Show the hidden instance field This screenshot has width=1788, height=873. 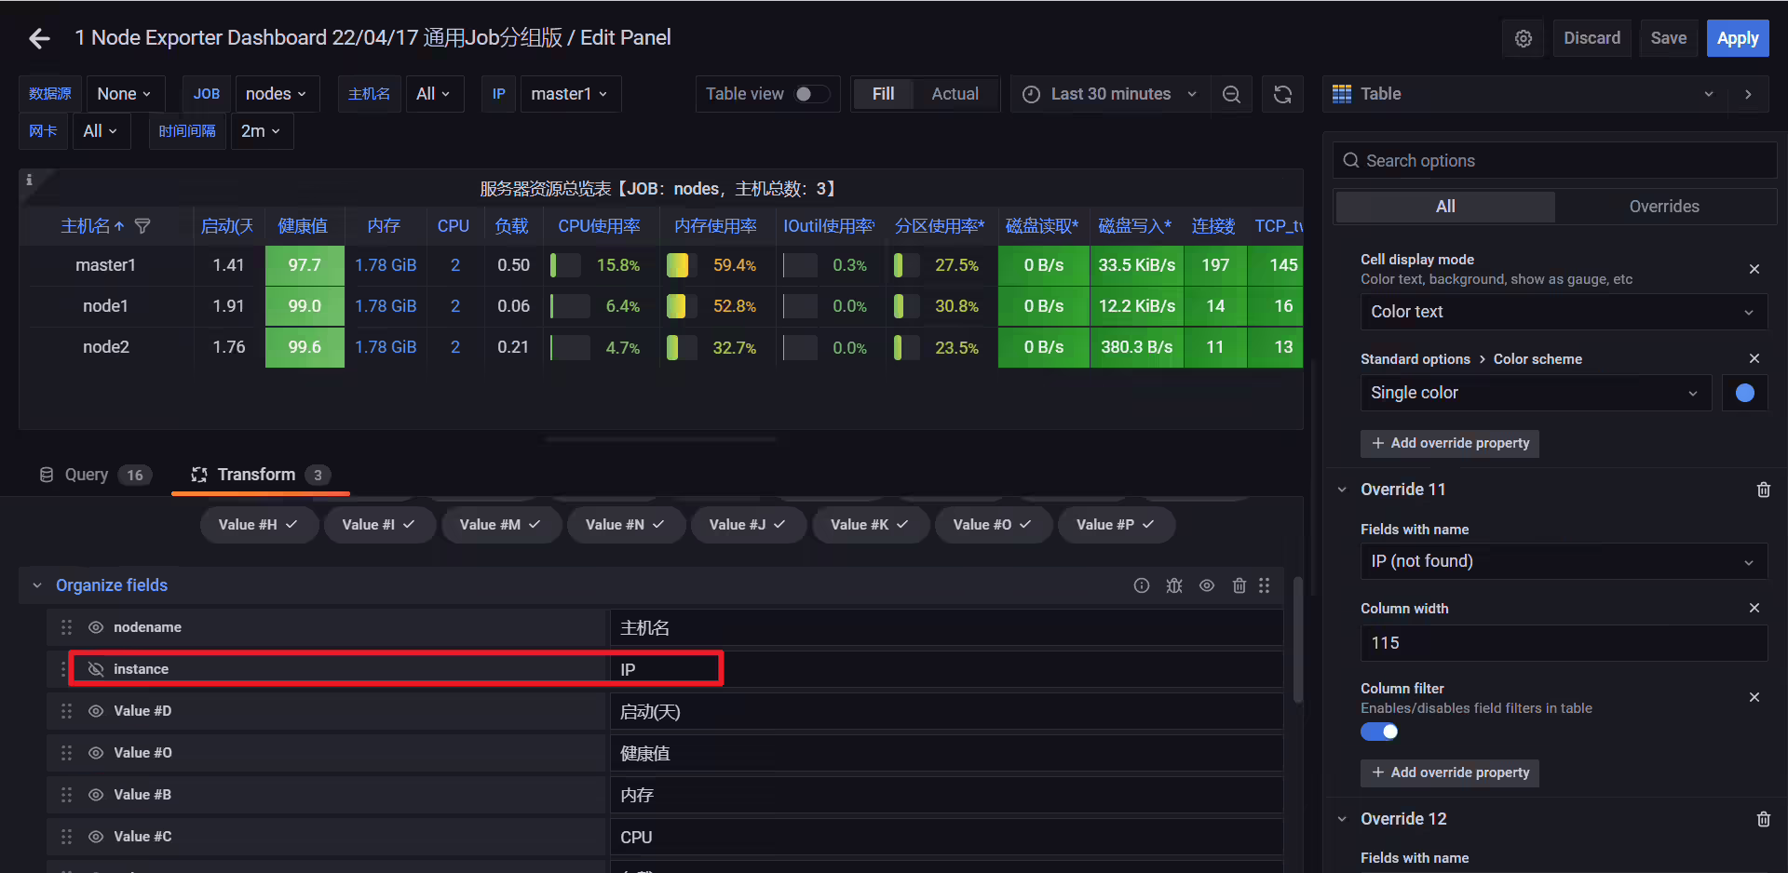tap(95, 669)
